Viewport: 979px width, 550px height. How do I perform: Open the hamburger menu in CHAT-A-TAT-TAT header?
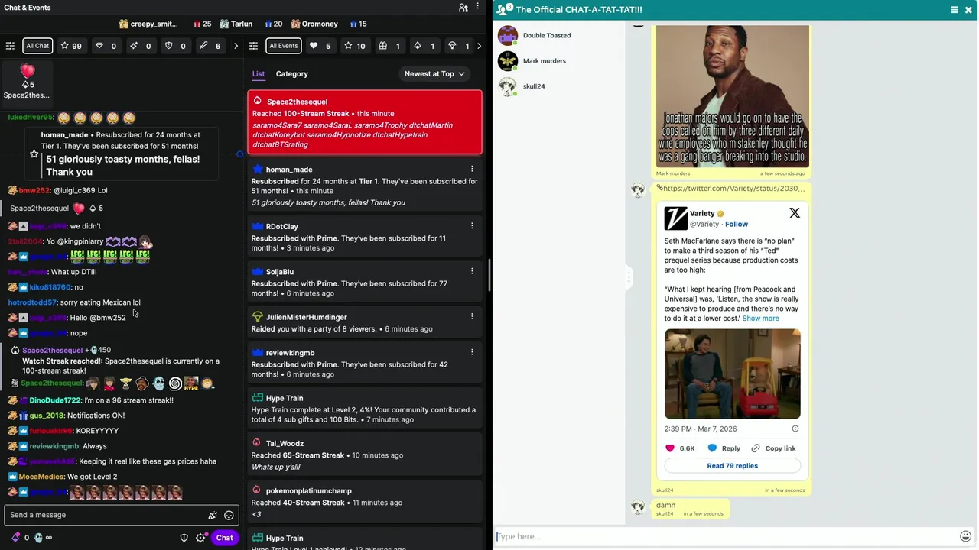pyautogui.click(x=954, y=10)
